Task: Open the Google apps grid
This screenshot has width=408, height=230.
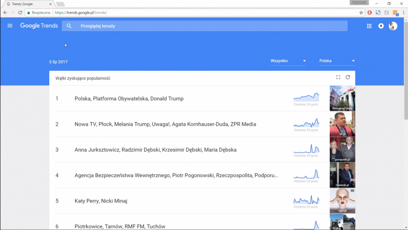Action: (369, 26)
